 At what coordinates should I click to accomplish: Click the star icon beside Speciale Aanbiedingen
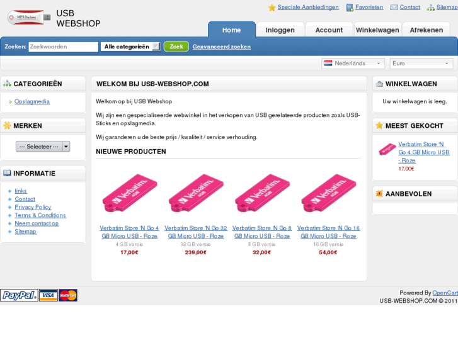coord(272,8)
